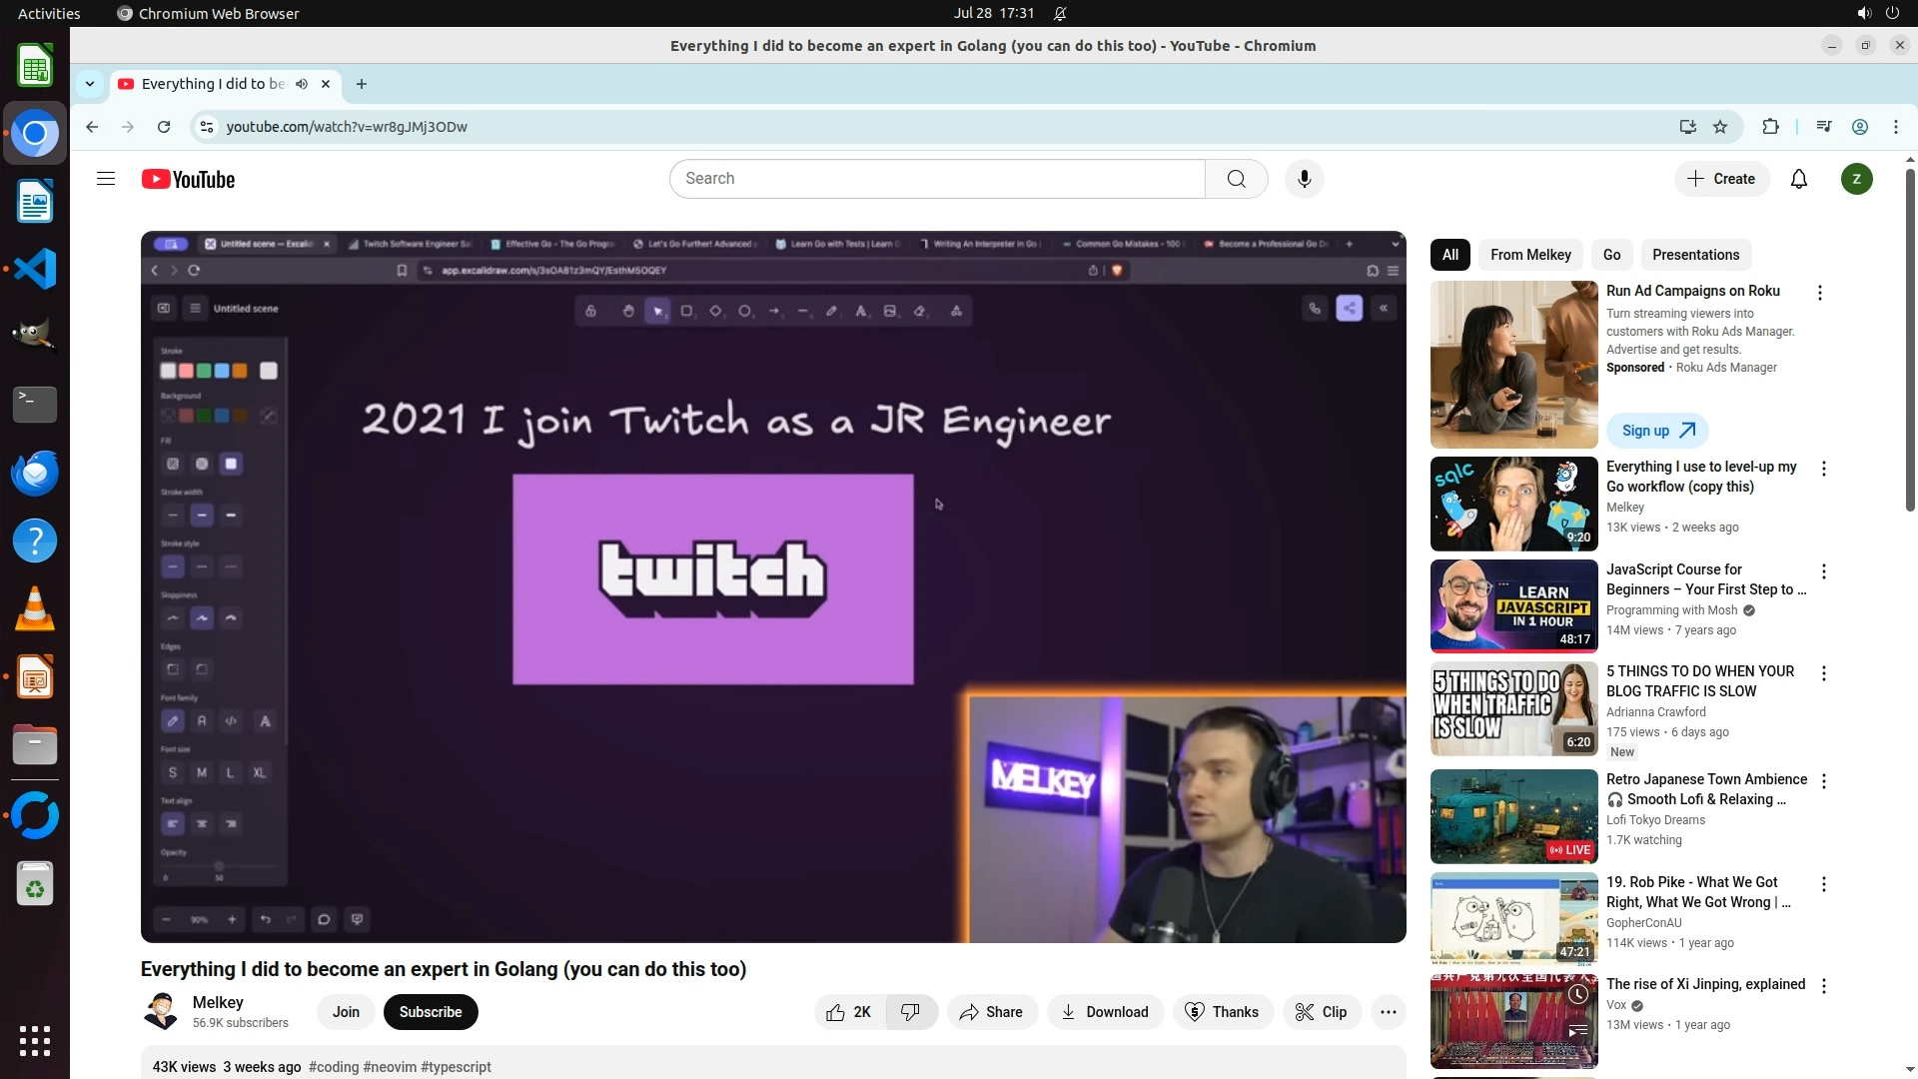
Task: Toggle system do-not-disturb bell in top bar
Action: click(1060, 14)
